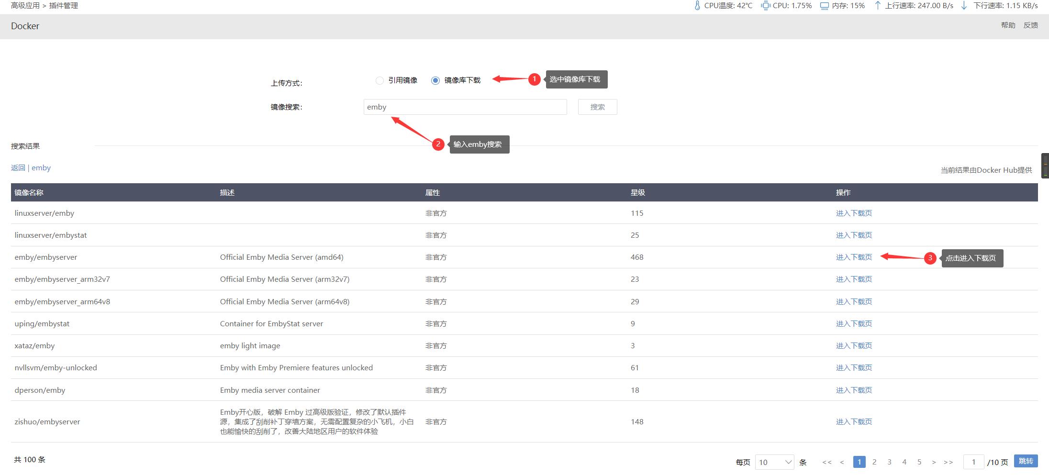This screenshot has height=476, width=1049.
Task: Go to results page 2
Action: point(874,462)
